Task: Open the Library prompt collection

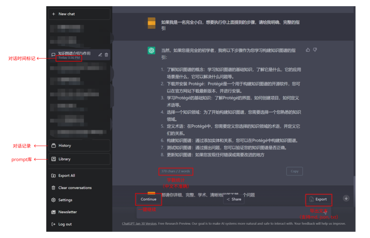Action: [53, 159]
